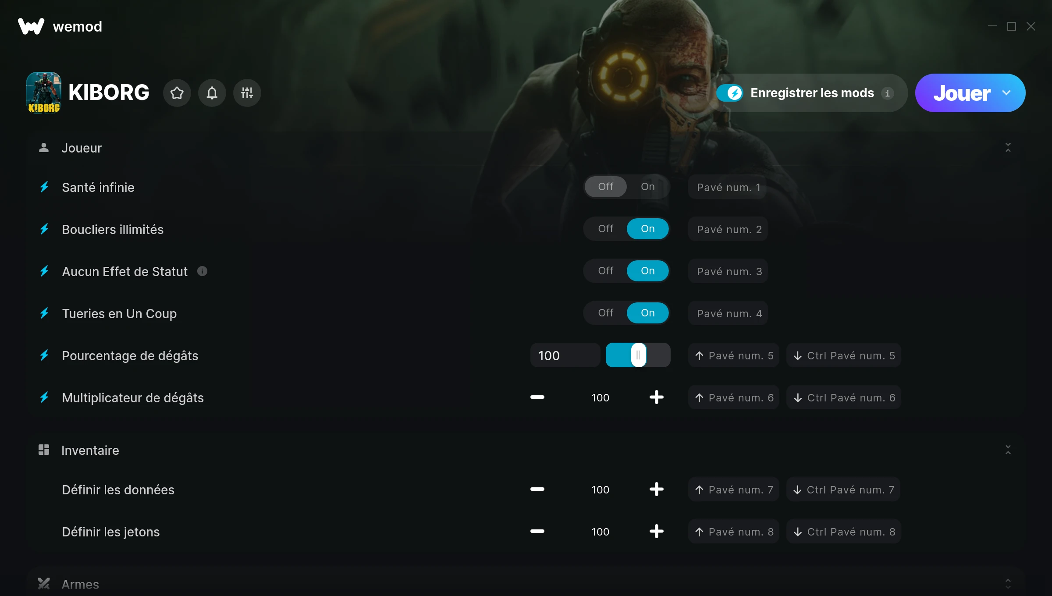
Task: Expand the Armes category
Action: tap(1008, 584)
